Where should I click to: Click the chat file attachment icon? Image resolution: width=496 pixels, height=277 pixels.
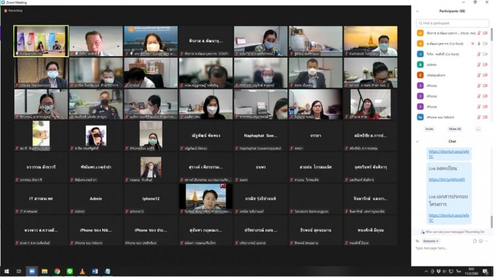click(475, 241)
